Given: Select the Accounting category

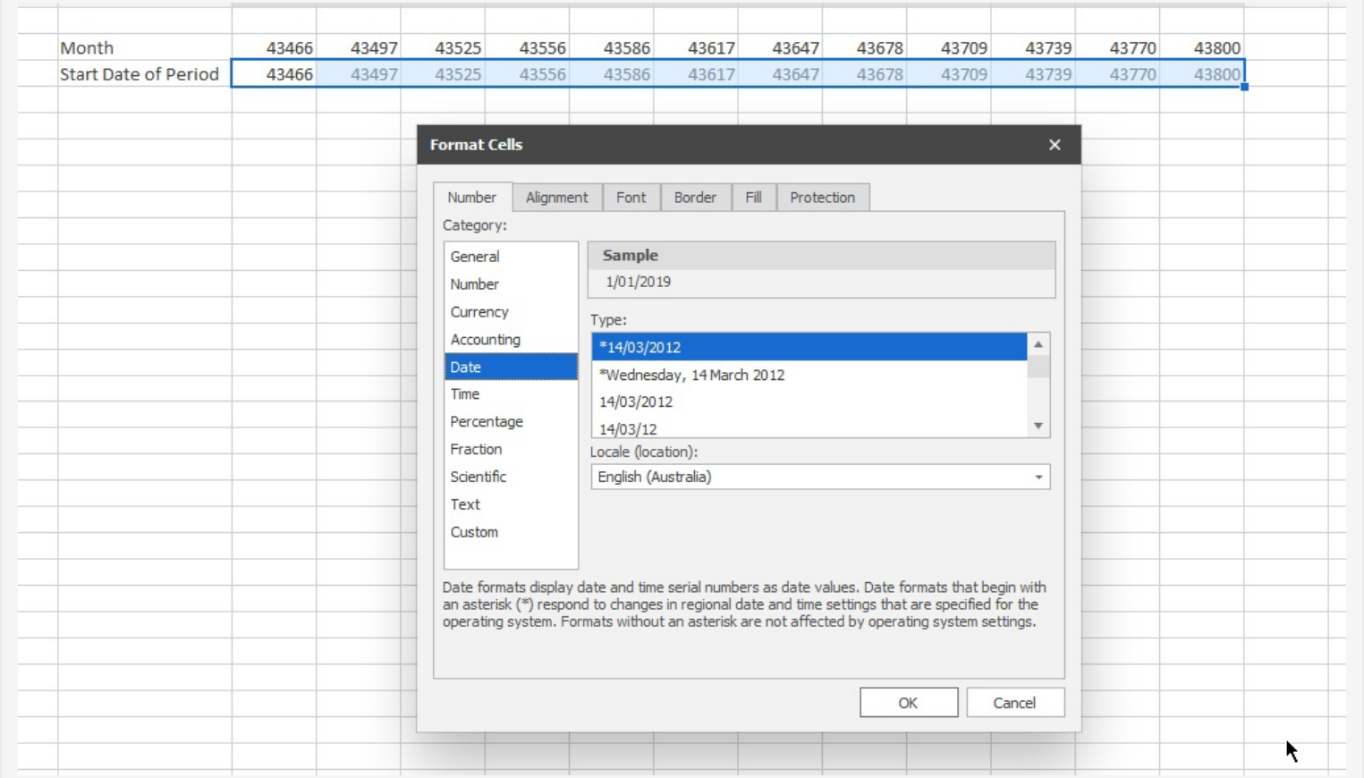Looking at the screenshot, I should (485, 340).
